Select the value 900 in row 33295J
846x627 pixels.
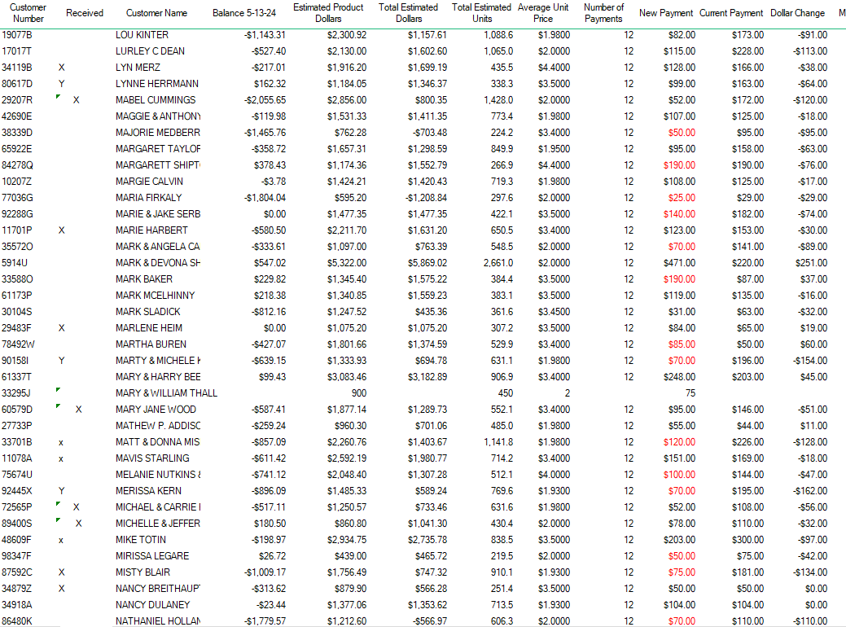tap(359, 393)
